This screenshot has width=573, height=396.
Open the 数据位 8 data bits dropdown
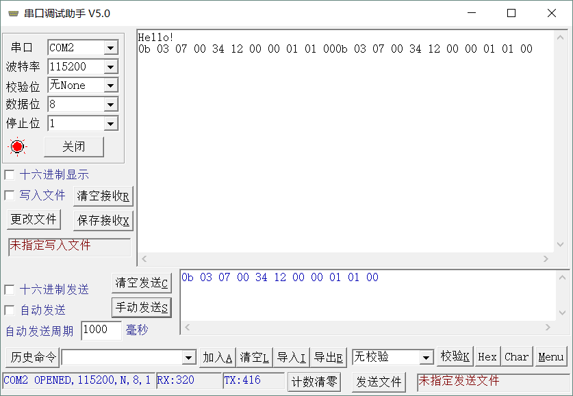coord(110,105)
